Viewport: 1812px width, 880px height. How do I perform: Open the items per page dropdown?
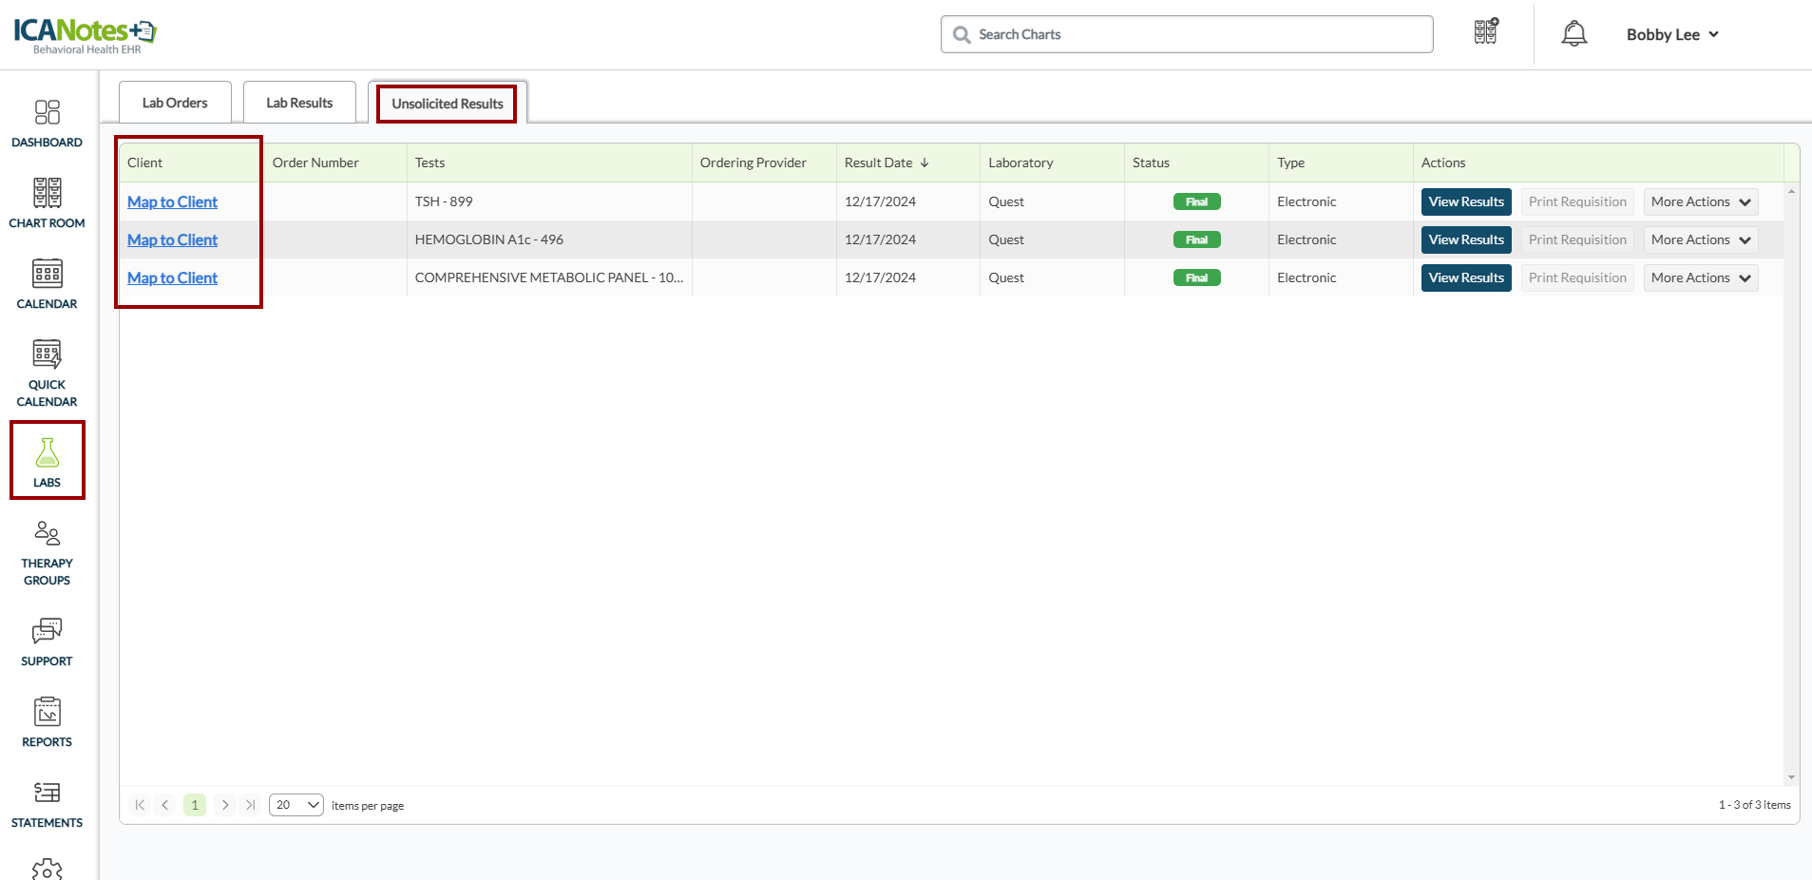pyautogui.click(x=296, y=805)
